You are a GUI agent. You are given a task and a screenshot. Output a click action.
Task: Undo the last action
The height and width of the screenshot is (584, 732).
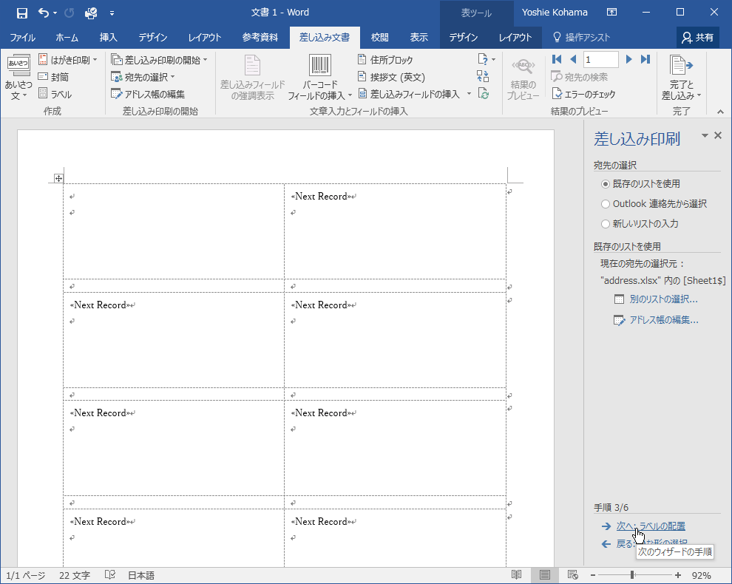(43, 13)
